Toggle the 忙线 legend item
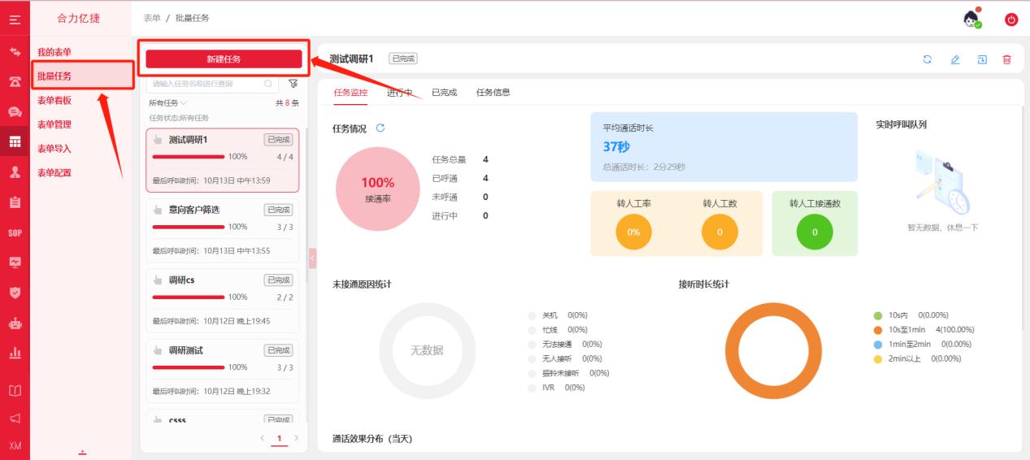The width and height of the screenshot is (1030, 460). 557,329
